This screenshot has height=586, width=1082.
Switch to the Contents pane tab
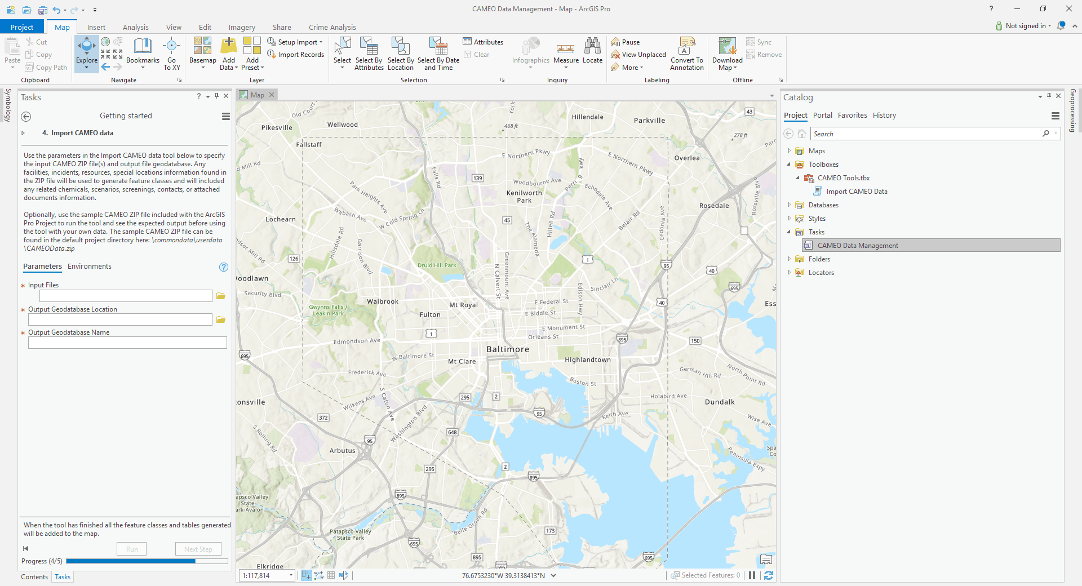tap(34, 577)
